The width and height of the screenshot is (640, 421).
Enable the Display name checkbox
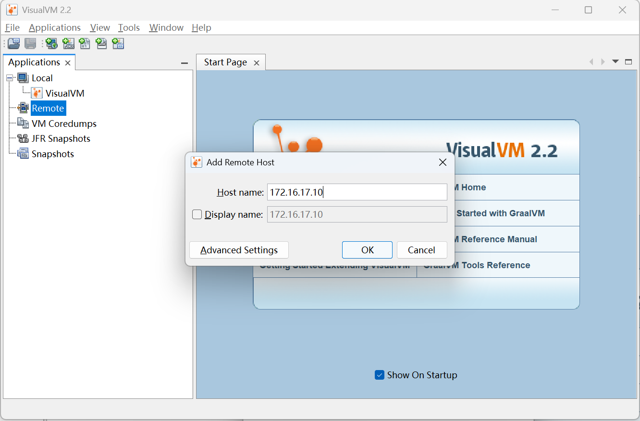(197, 214)
